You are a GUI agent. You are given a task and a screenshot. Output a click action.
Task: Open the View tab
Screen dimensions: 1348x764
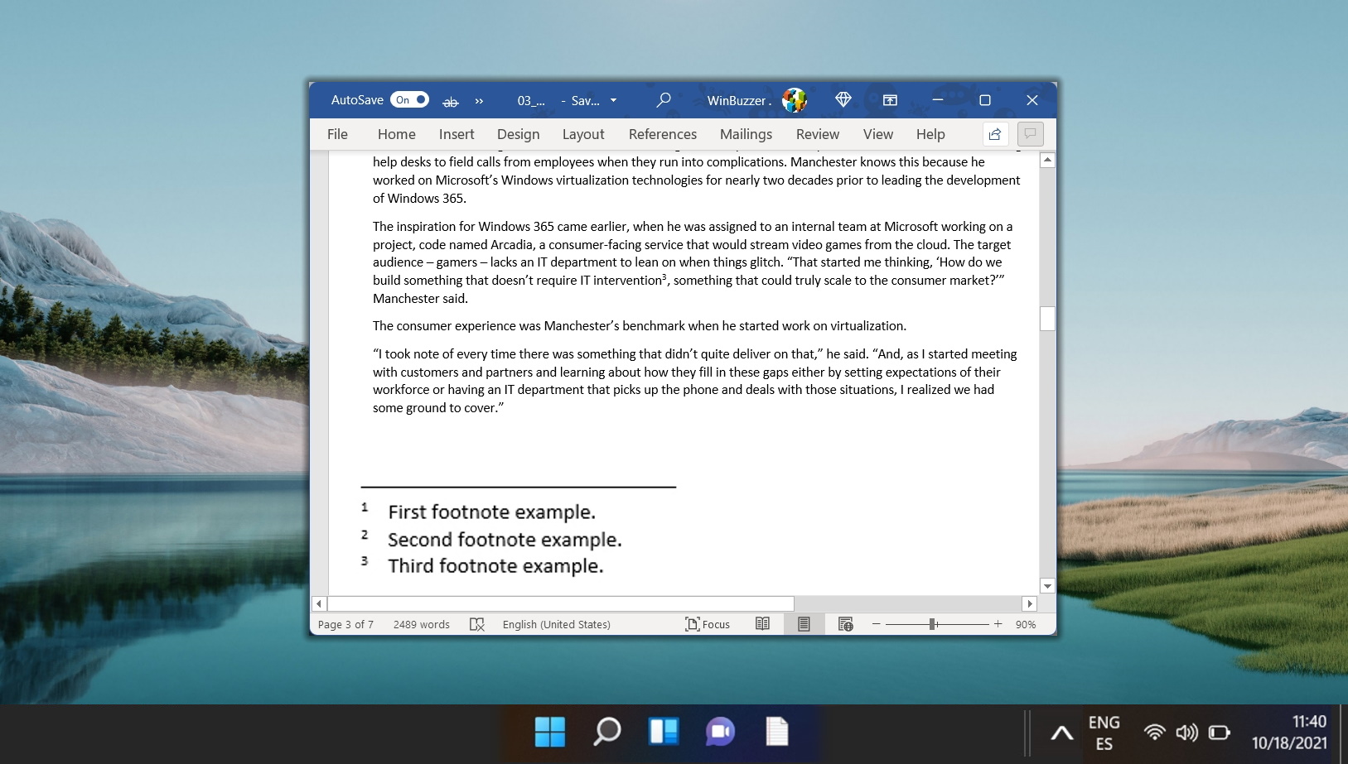point(878,134)
